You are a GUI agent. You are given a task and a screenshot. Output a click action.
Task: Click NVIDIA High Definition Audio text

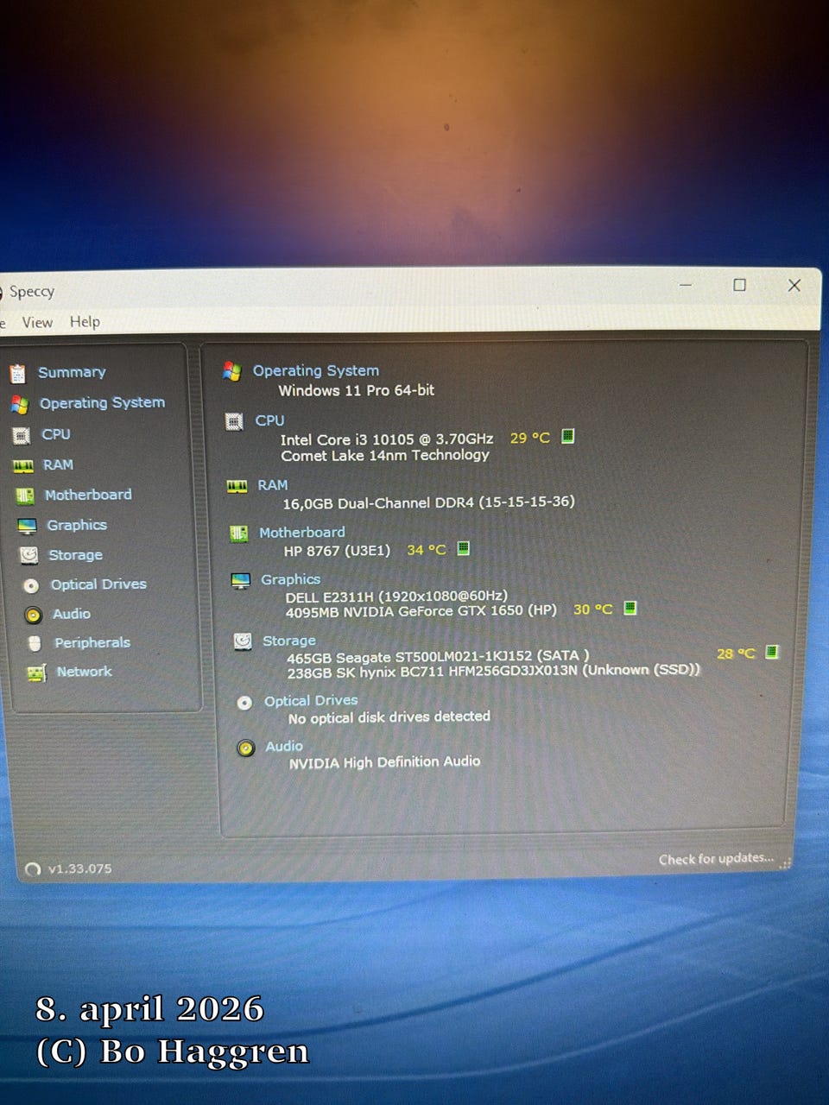384,763
